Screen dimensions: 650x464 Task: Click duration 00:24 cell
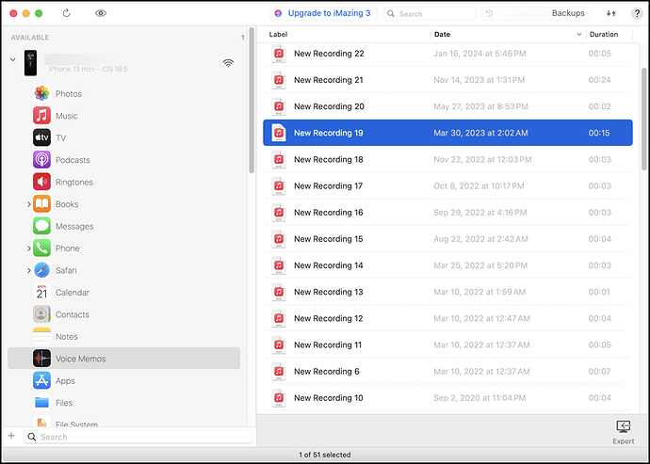click(x=599, y=80)
